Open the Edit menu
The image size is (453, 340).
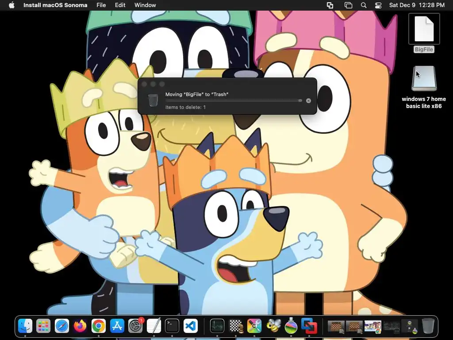120,5
